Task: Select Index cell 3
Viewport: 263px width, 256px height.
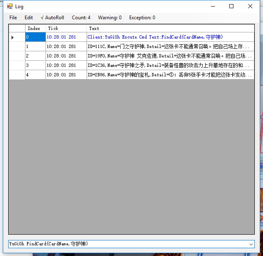Action: (x=35, y=65)
